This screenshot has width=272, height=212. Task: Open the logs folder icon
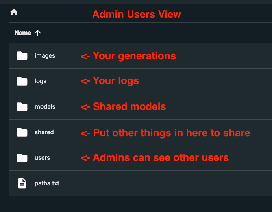pos(22,81)
